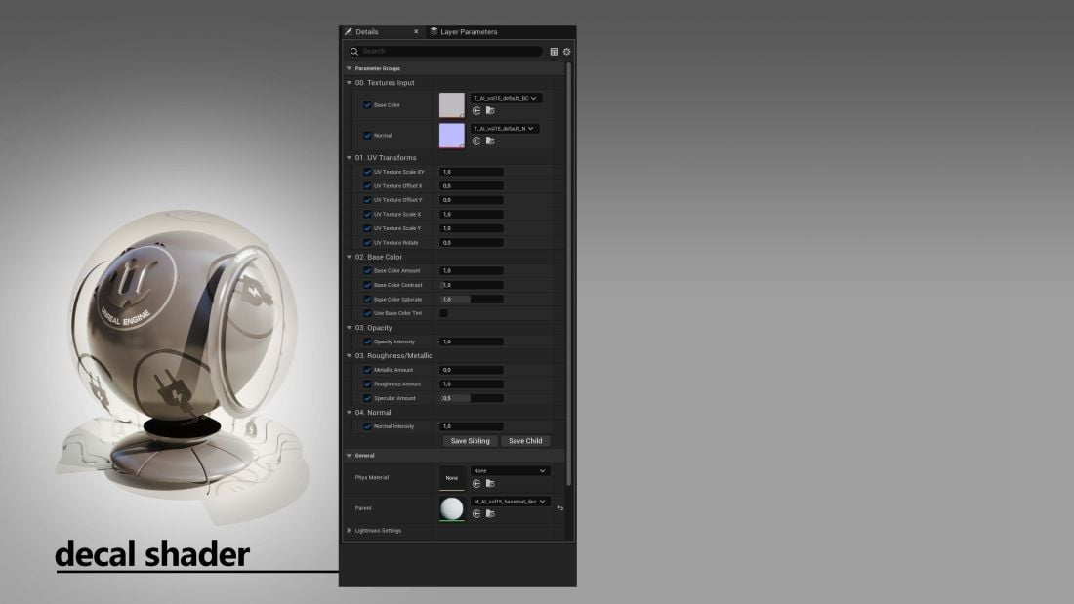The image size is (1074, 604).
Task: Collapse 00. Textures Input group
Action: point(350,83)
